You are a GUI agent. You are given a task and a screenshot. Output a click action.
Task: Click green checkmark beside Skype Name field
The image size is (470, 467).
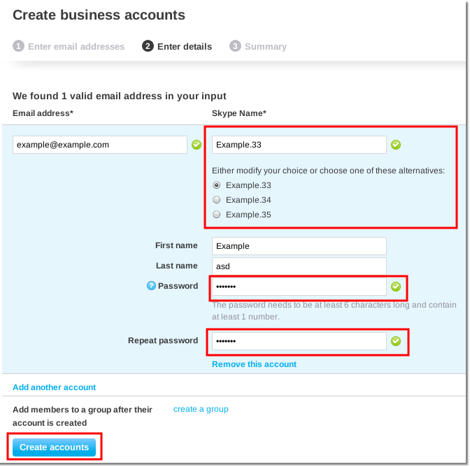(x=396, y=145)
